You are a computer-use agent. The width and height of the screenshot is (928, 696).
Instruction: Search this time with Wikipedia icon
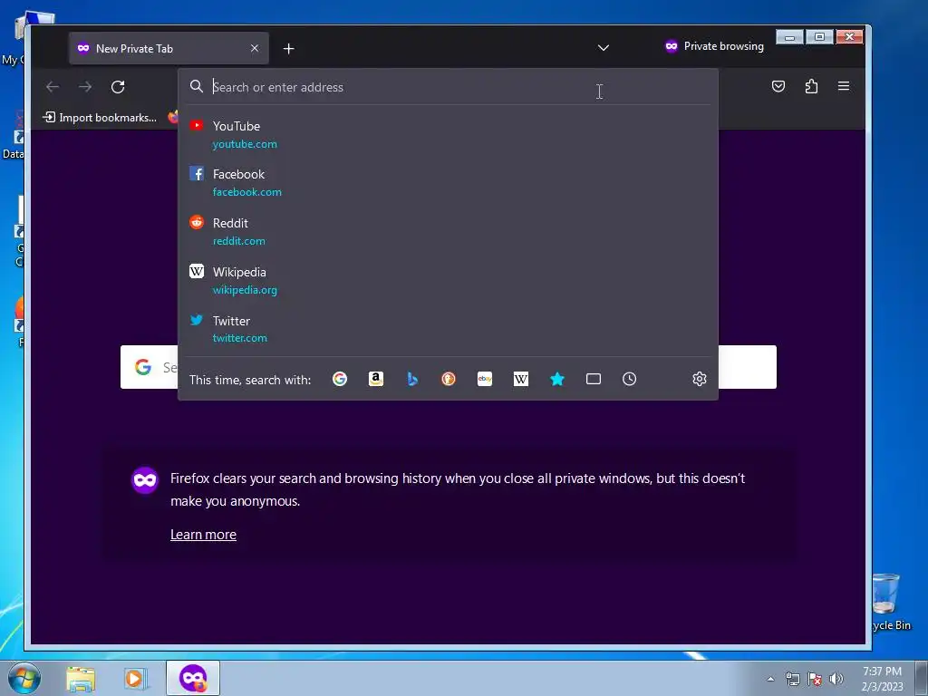click(521, 379)
